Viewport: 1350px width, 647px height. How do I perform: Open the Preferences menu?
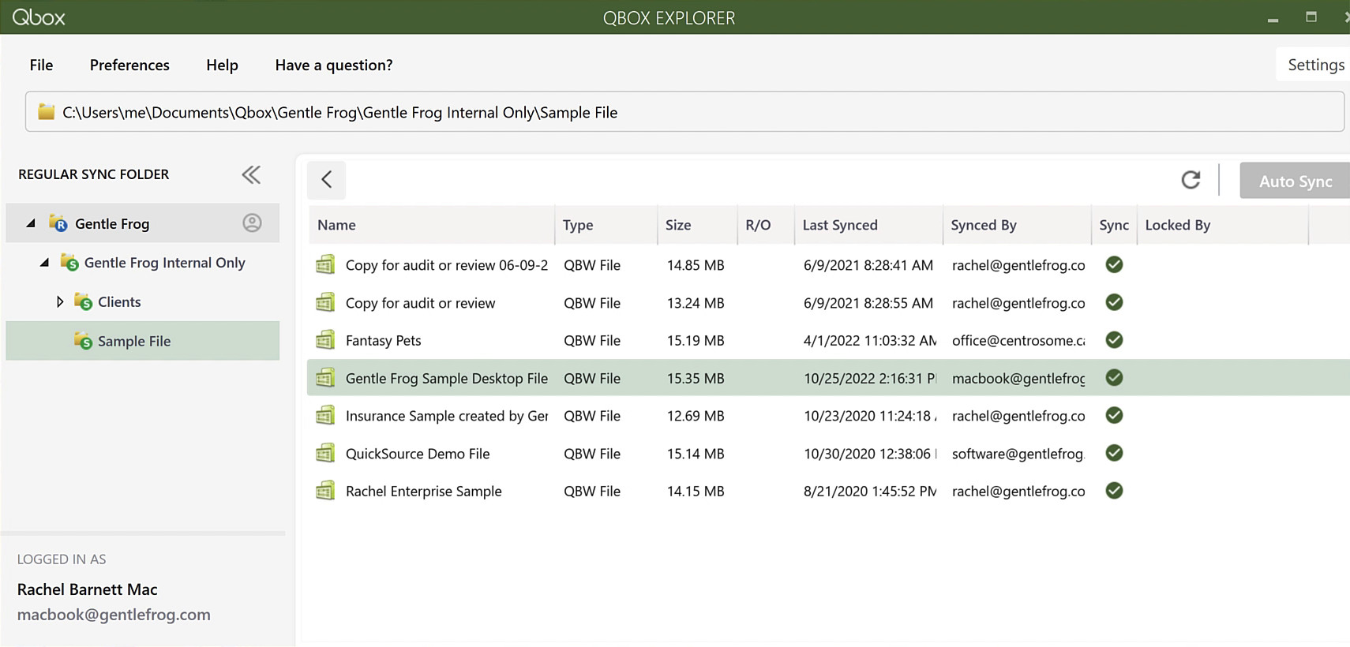click(x=129, y=65)
